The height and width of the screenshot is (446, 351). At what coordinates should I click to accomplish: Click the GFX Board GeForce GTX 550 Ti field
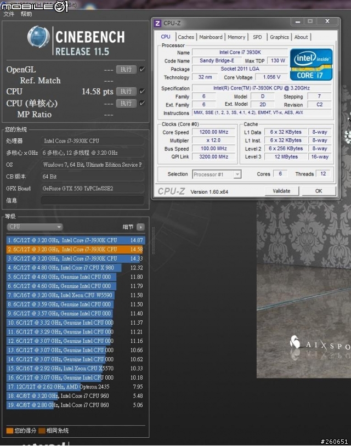click(x=92, y=188)
